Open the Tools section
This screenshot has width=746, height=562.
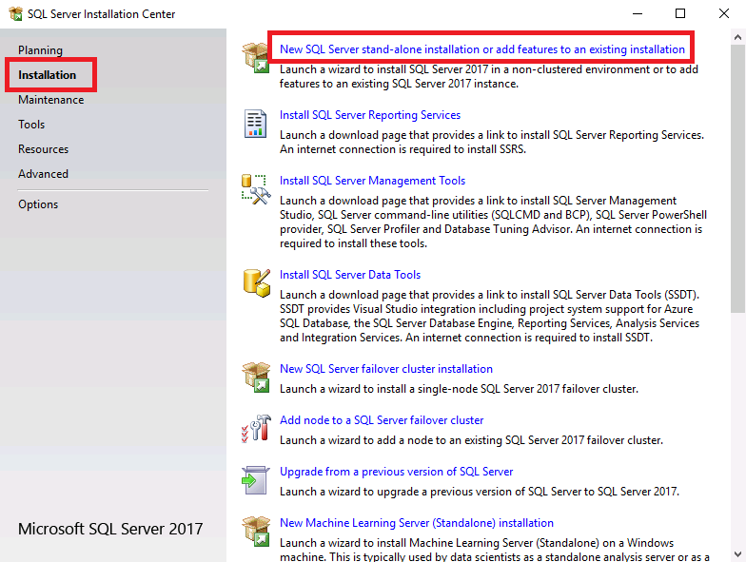point(31,125)
